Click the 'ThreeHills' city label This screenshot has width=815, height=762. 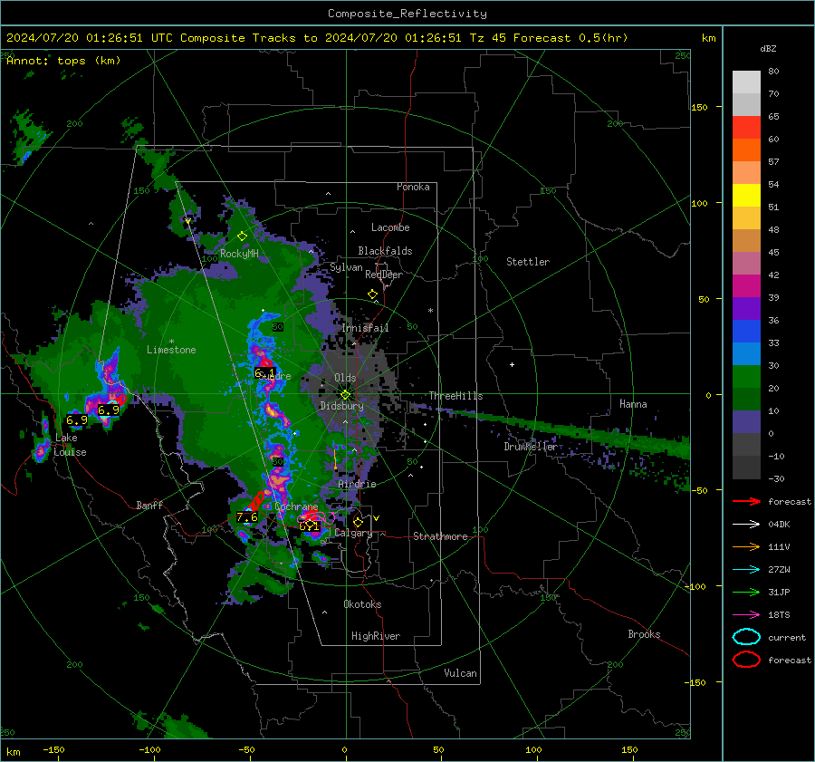point(455,396)
